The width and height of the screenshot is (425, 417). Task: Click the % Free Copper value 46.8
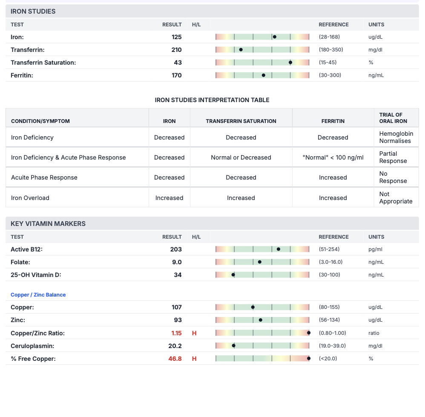click(x=175, y=359)
